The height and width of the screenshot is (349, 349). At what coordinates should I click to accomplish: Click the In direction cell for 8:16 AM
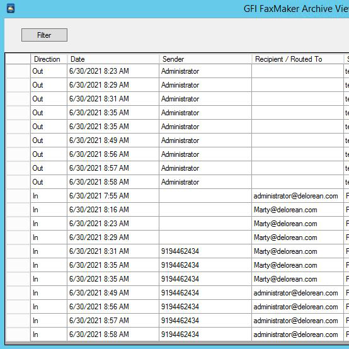[49, 210]
